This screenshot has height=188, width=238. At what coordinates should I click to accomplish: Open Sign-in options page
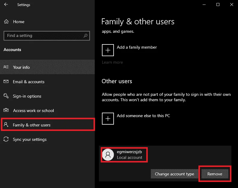click(x=47, y=96)
